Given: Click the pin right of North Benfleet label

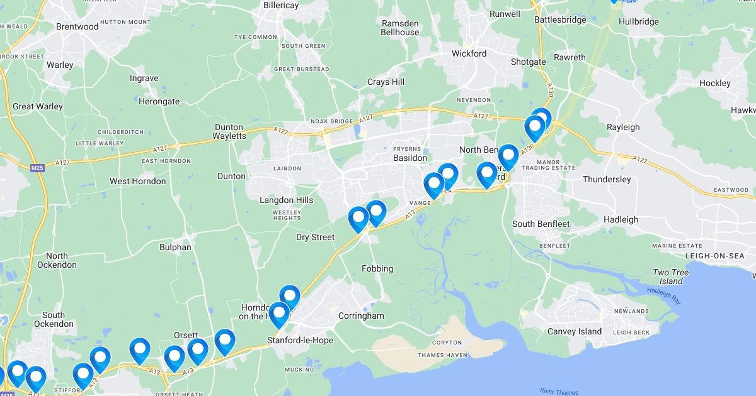Looking at the screenshot, I should click(508, 157).
